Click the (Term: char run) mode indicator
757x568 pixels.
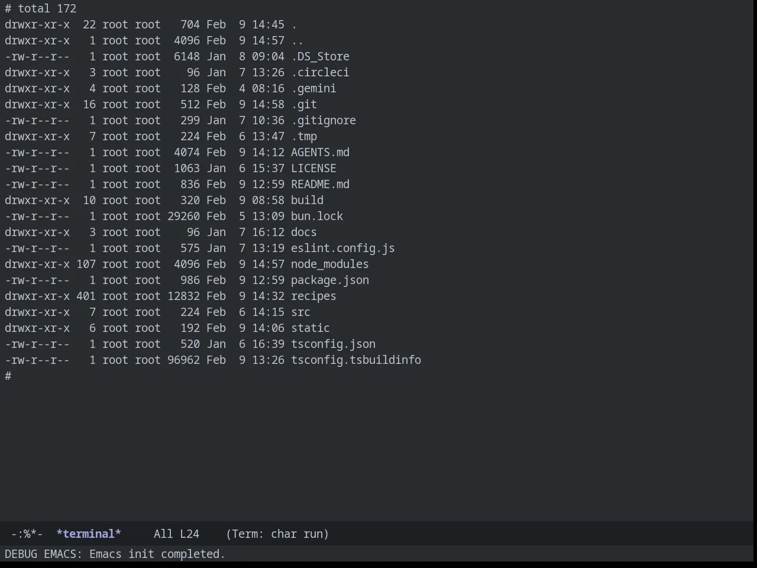click(x=277, y=534)
